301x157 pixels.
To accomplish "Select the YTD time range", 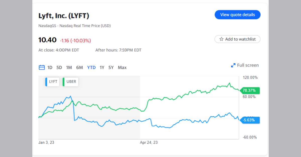I will click(91, 67).
